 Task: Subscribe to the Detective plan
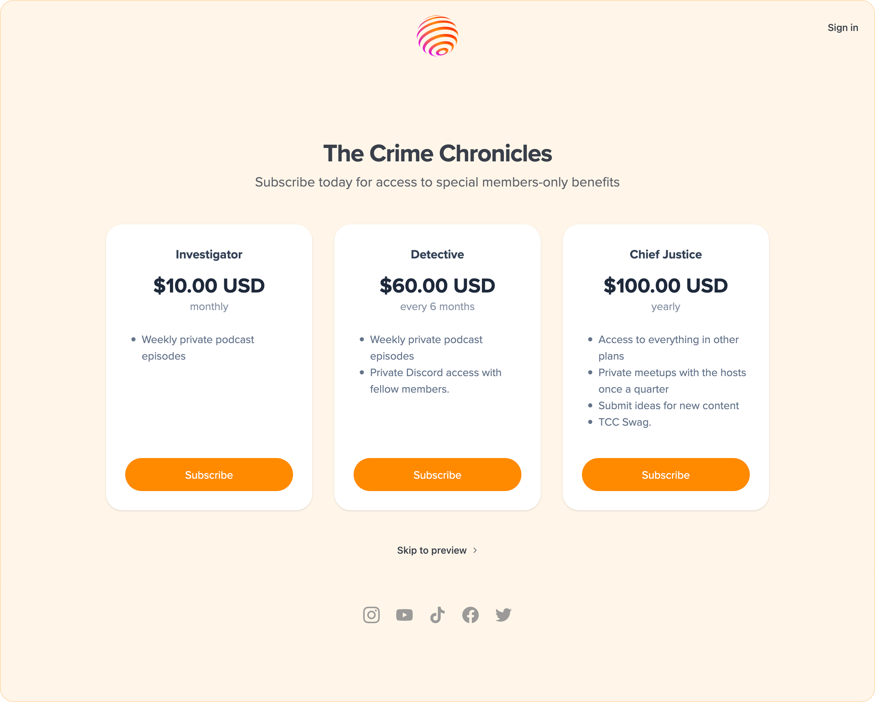click(x=437, y=475)
